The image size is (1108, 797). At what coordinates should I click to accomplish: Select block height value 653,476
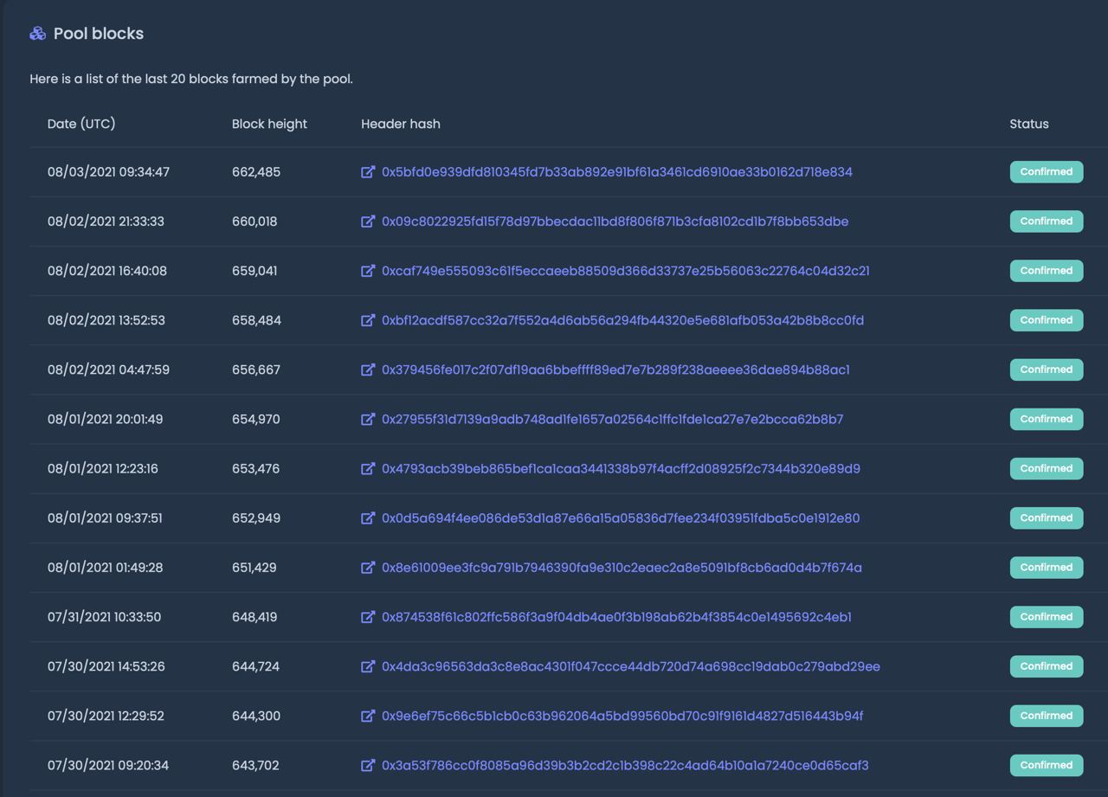(255, 468)
